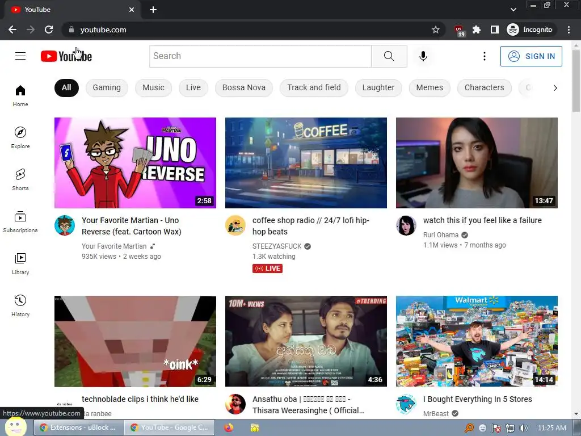The height and width of the screenshot is (436, 581).
Task: Start voice search with microphone icon
Action: pyautogui.click(x=423, y=56)
